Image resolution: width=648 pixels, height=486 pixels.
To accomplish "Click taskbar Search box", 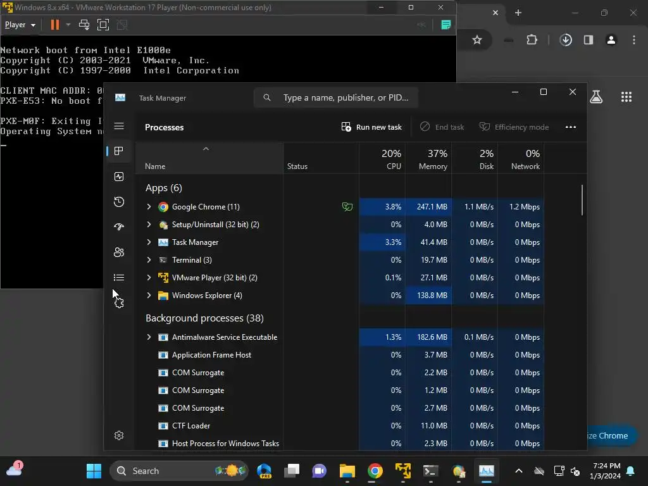I will click(179, 471).
